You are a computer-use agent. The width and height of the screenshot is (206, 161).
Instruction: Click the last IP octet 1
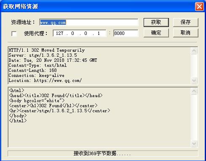(x=99, y=33)
